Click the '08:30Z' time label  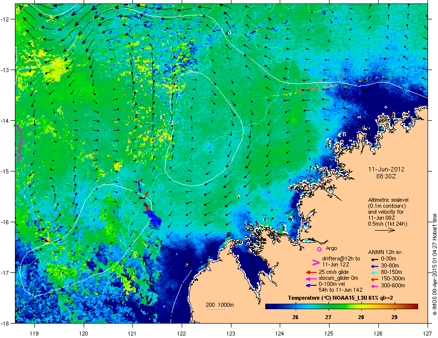point(386,176)
